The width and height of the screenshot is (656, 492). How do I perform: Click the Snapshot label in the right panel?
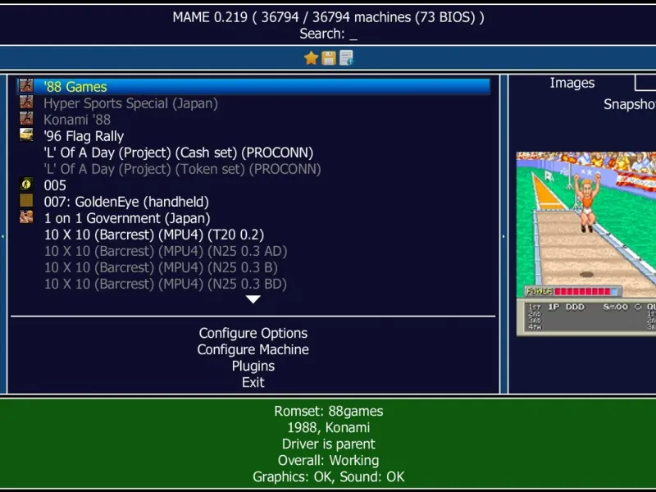point(629,104)
